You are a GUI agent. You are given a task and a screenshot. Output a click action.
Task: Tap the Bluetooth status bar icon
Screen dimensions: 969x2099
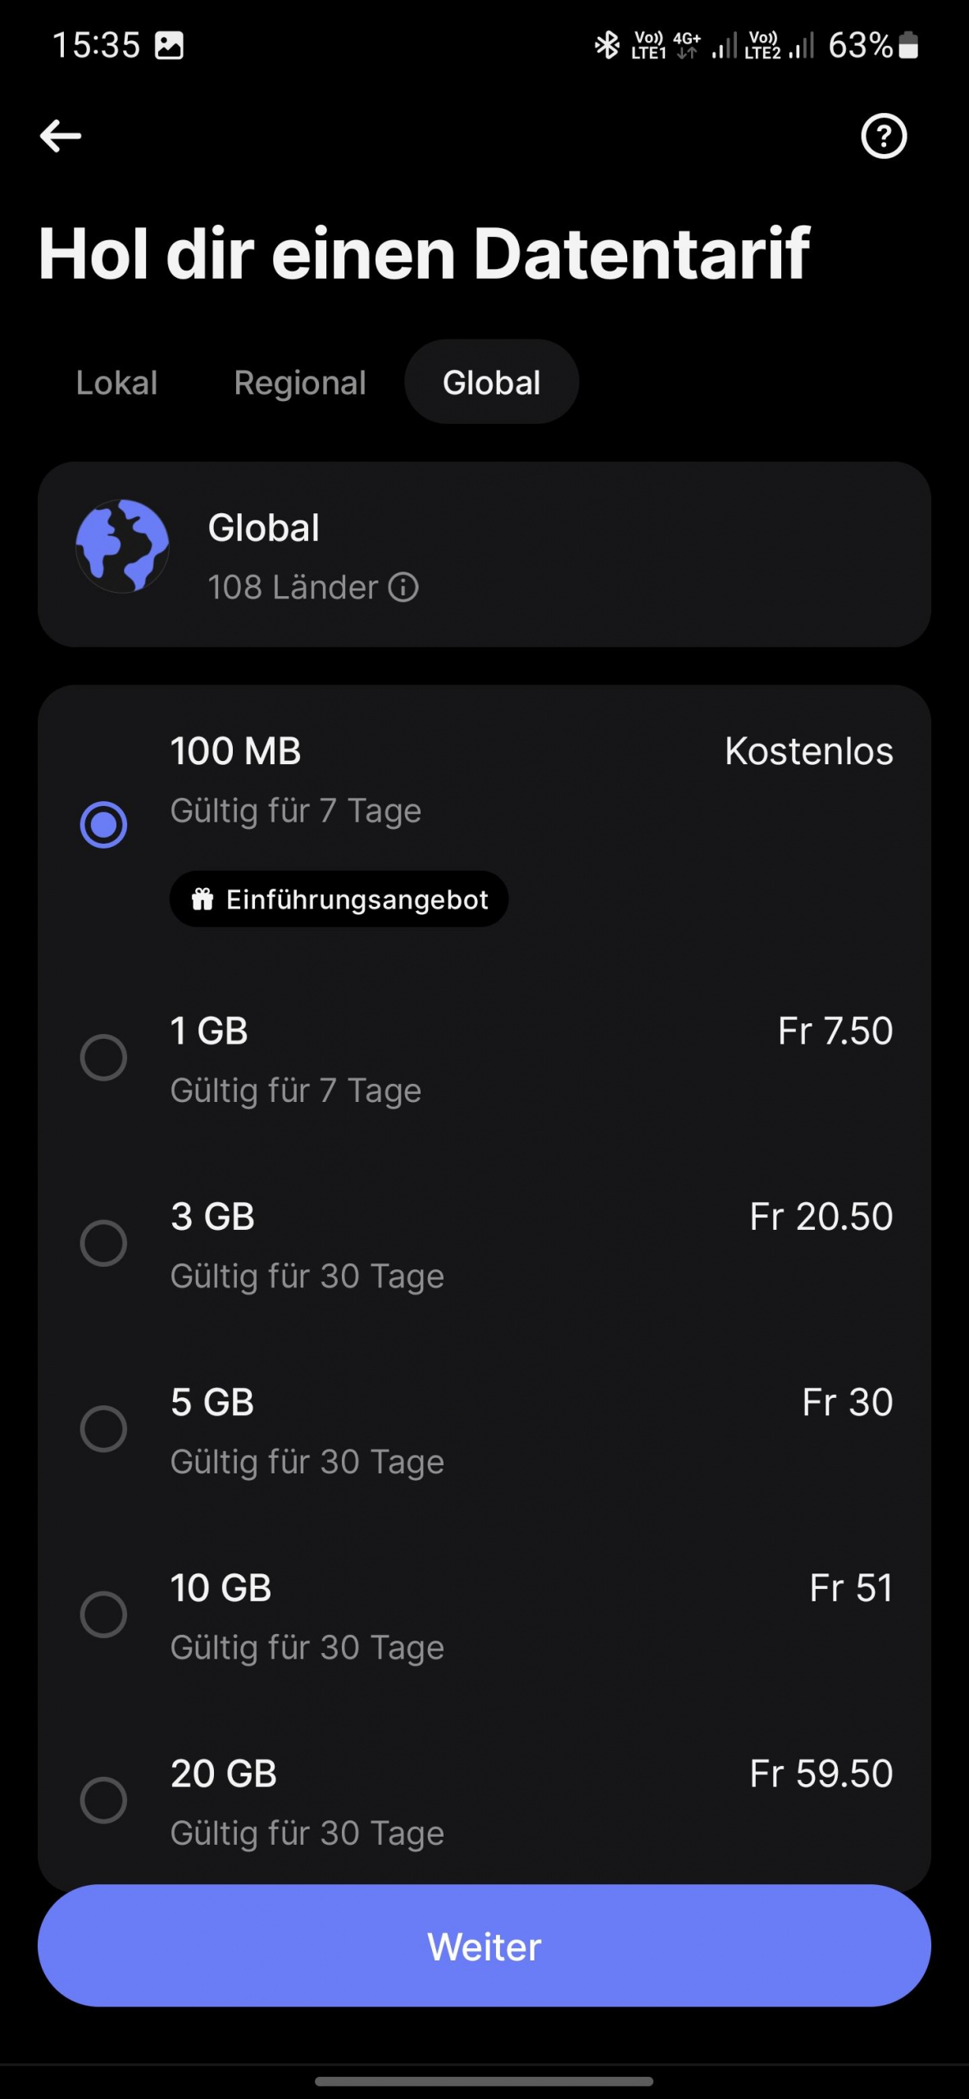pos(607,45)
